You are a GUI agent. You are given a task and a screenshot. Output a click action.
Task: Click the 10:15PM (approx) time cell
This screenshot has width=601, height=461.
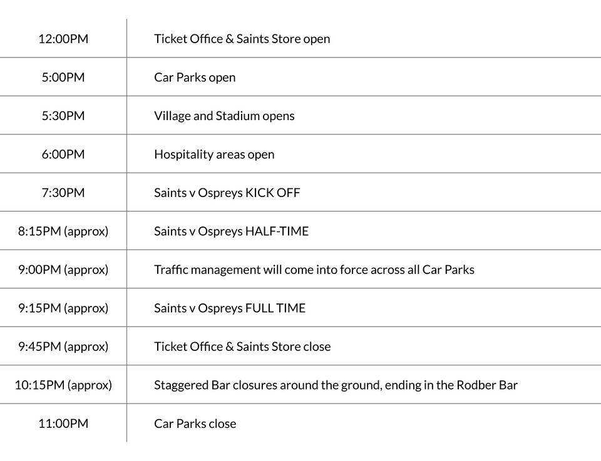pyautogui.click(x=63, y=385)
